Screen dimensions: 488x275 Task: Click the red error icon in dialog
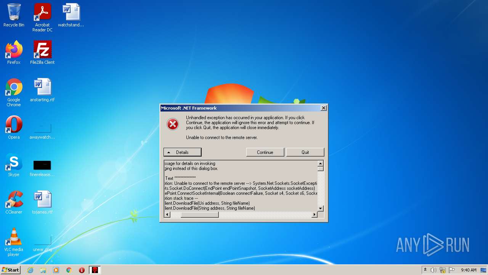tap(173, 124)
